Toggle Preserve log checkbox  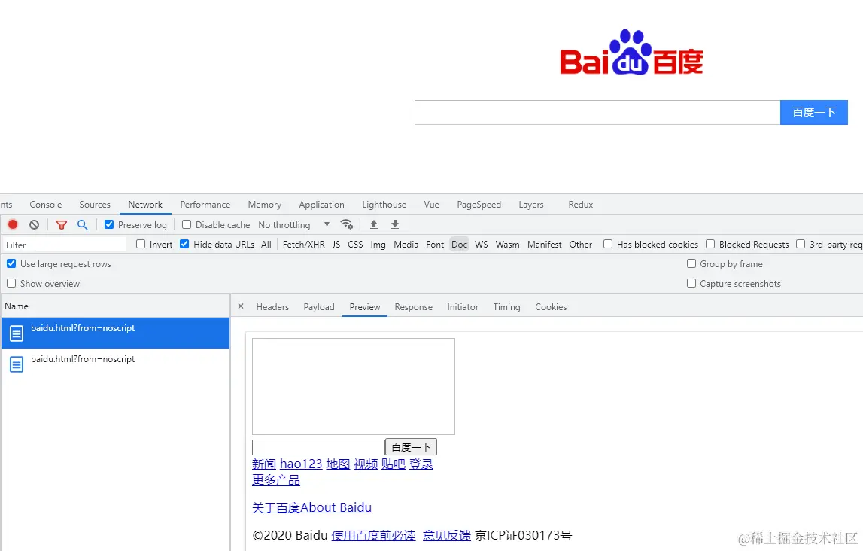click(109, 224)
